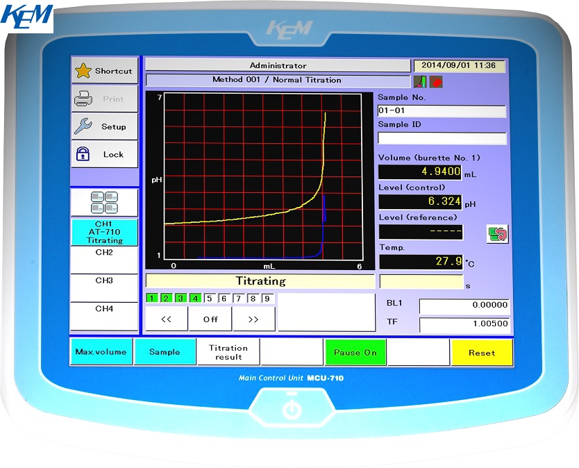
Task: Switch to the CH2 channel tab
Action: click(104, 260)
